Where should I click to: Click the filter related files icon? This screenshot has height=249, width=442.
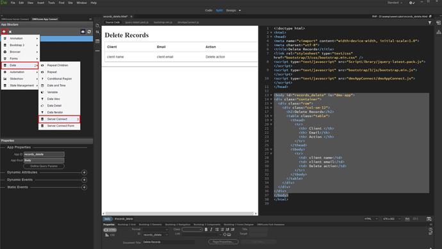pyautogui.click(x=430, y=22)
